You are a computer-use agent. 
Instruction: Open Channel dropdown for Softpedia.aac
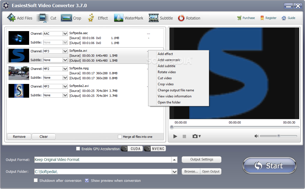65,34
